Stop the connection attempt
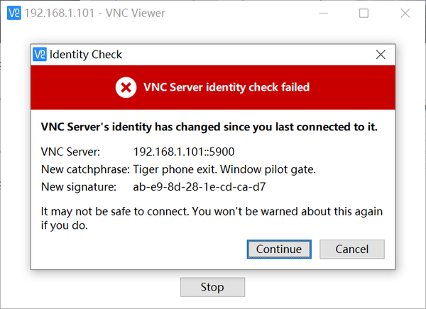 (x=212, y=287)
